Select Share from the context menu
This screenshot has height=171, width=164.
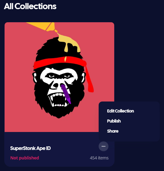pyautogui.click(x=113, y=131)
